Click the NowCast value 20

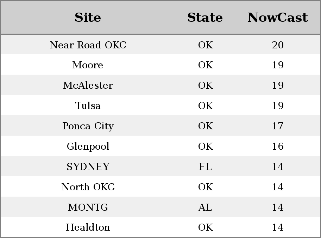278,45
